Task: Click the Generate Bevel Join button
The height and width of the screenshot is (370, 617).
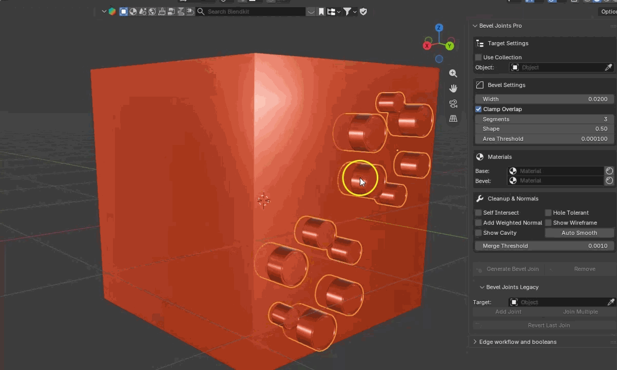Action: pyautogui.click(x=508, y=269)
